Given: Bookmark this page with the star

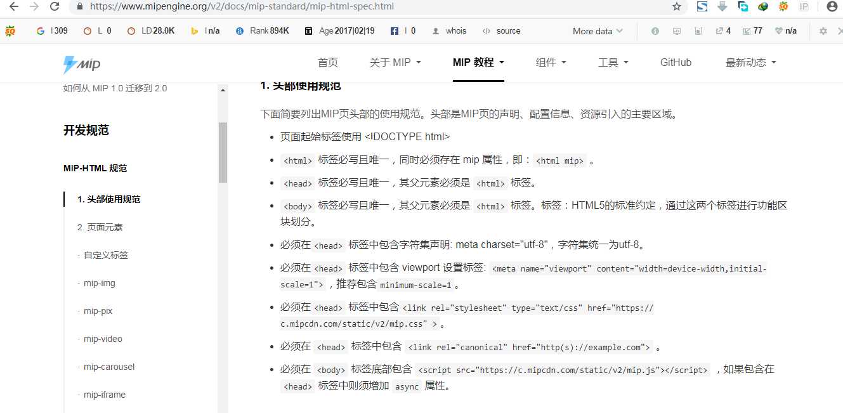Looking at the screenshot, I should coord(677,6).
